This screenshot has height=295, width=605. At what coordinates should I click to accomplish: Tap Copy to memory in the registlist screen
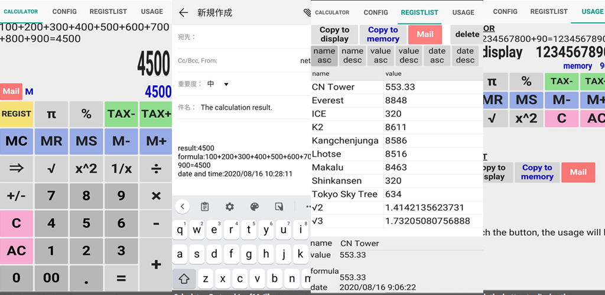click(383, 34)
